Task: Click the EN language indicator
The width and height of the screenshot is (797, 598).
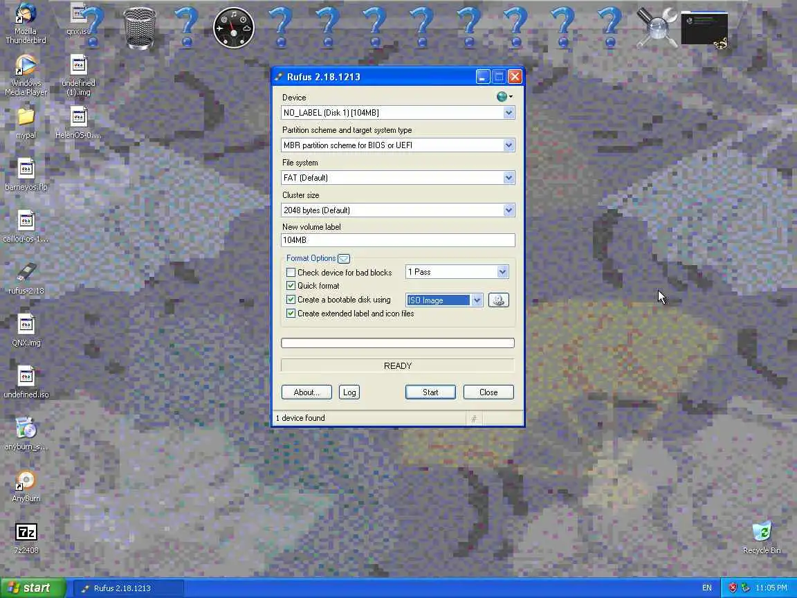Action: coord(707,588)
